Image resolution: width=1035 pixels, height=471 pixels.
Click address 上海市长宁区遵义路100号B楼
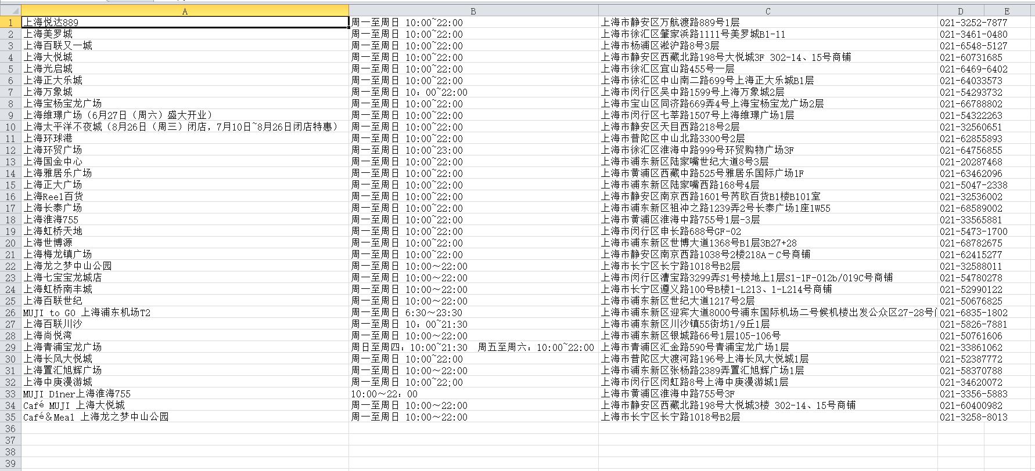coord(768,289)
